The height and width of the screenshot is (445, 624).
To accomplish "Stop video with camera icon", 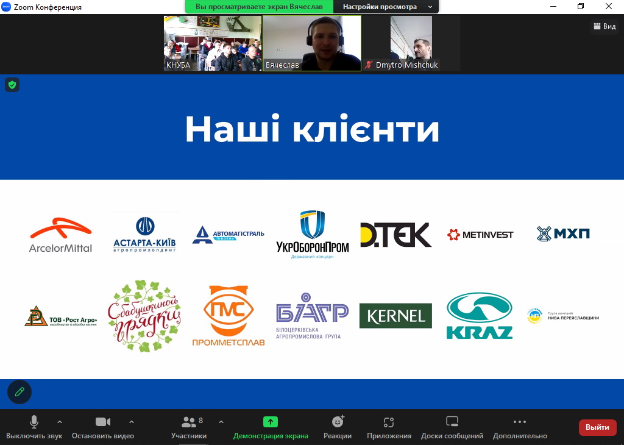I will tap(103, 422).
